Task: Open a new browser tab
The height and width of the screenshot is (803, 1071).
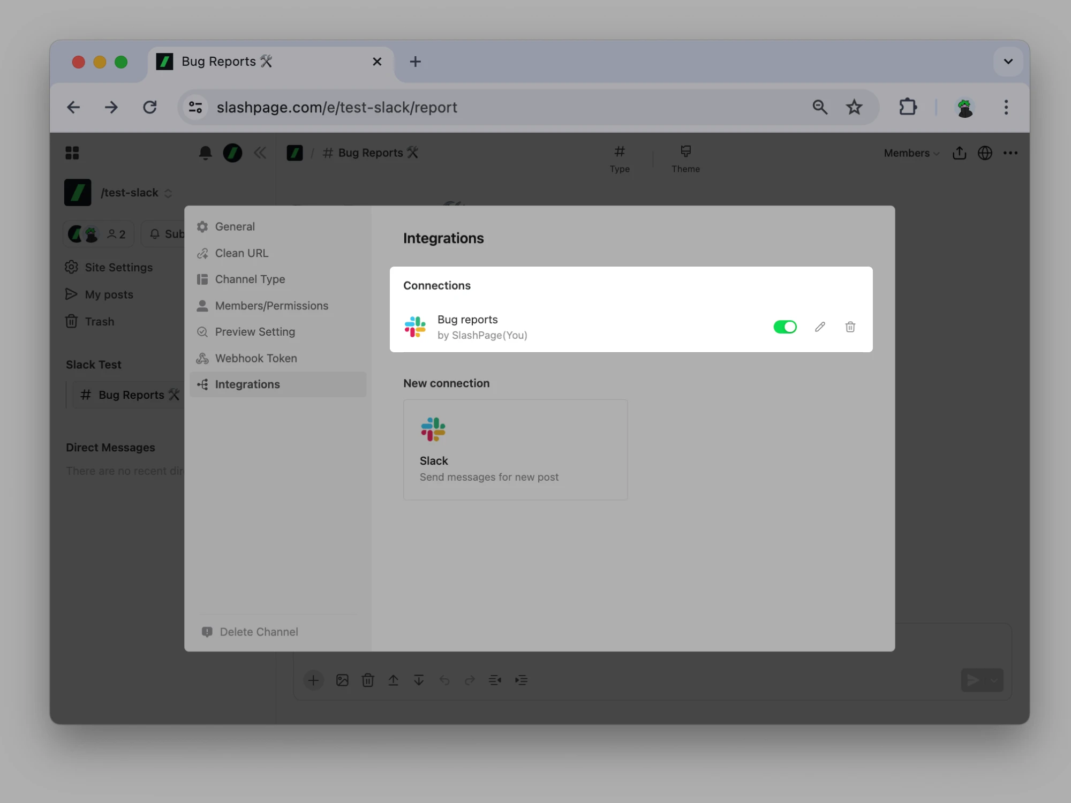Action: [x=415, y=62]
